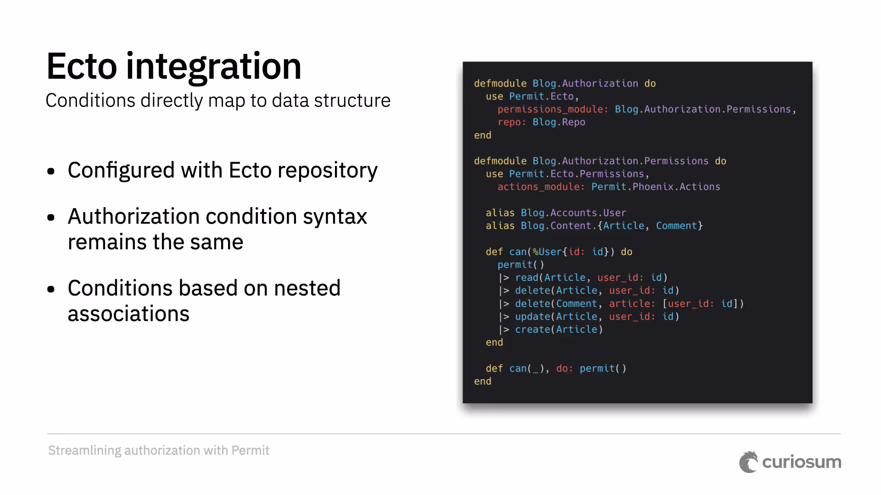Click the 'Conditions based on nested associations' bullet
The height and width of the screenshot is (495, 881).
point(204,288)
